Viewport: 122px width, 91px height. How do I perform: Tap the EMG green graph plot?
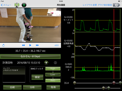point(98,67)
